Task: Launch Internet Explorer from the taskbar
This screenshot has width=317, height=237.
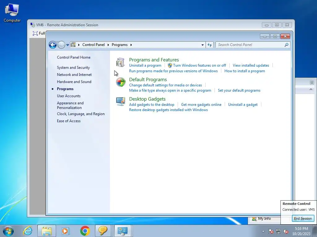Action: tap(28, 231)
